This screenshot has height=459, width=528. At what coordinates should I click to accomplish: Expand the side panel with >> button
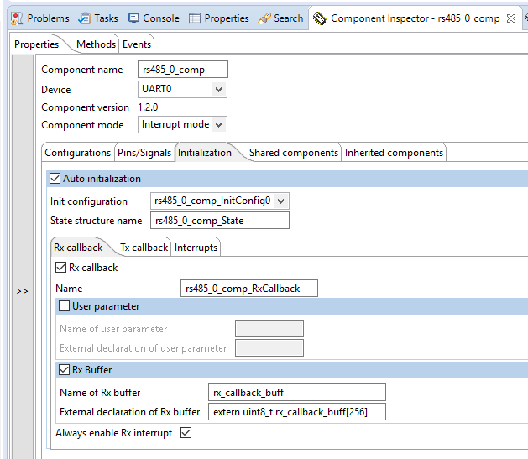pyautogui.click(x=22, y=291)
